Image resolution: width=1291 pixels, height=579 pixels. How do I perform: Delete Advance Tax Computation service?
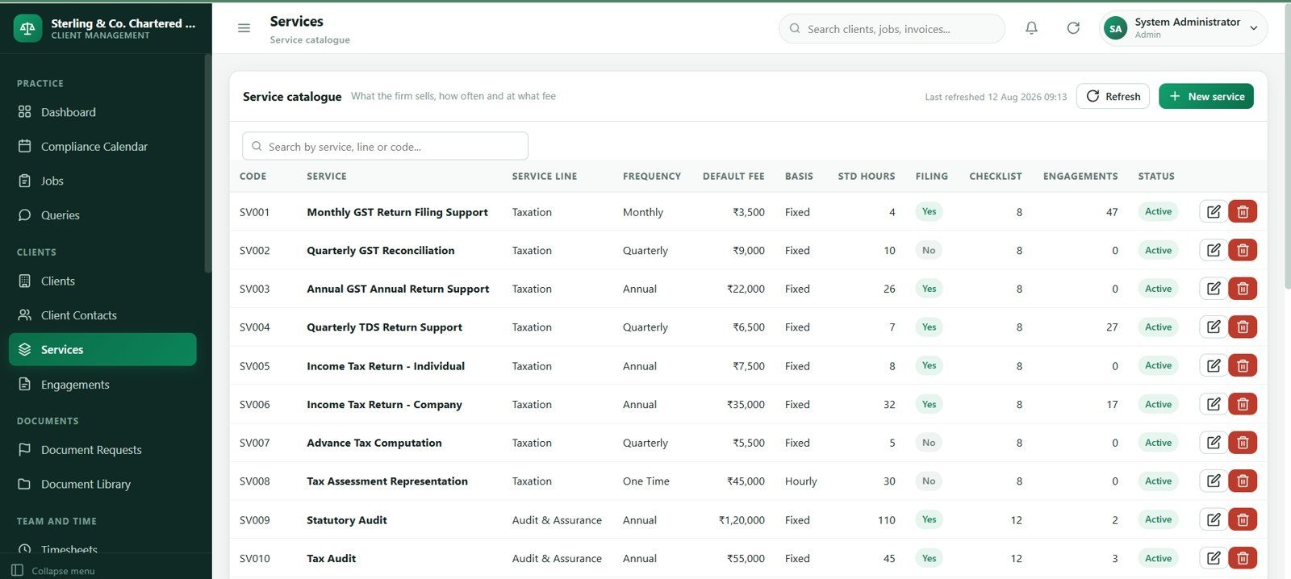pyautogui.click(x=1243, y=443)
